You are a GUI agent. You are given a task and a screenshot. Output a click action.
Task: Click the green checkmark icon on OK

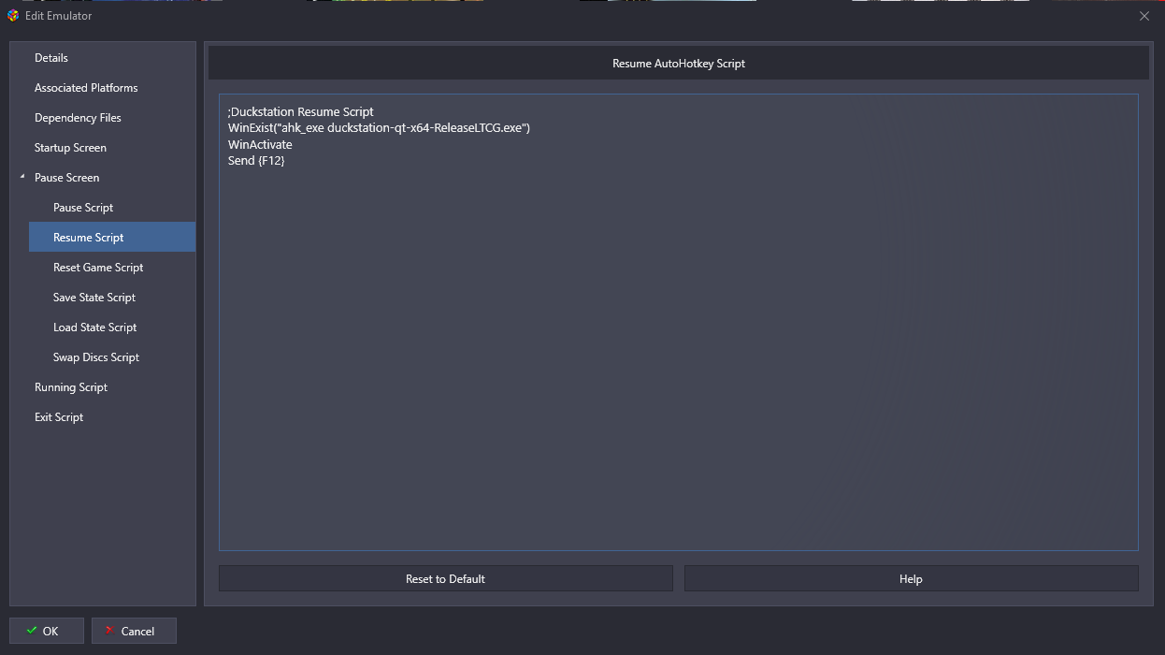pos(32,631)
